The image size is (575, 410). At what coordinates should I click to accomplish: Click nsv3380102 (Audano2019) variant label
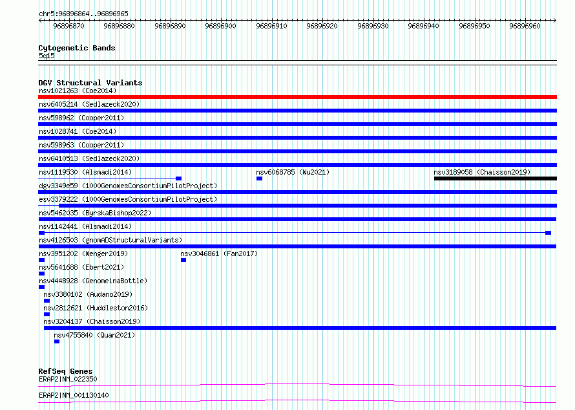(88, 294)
